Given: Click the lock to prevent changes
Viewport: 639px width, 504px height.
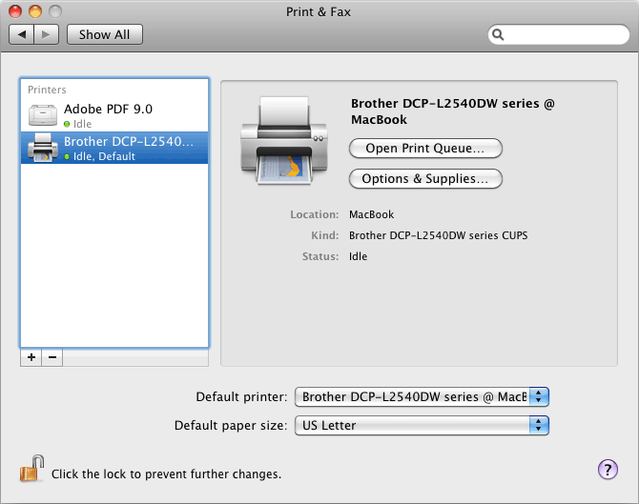Looking at the screenshot, I should point(31,469).
